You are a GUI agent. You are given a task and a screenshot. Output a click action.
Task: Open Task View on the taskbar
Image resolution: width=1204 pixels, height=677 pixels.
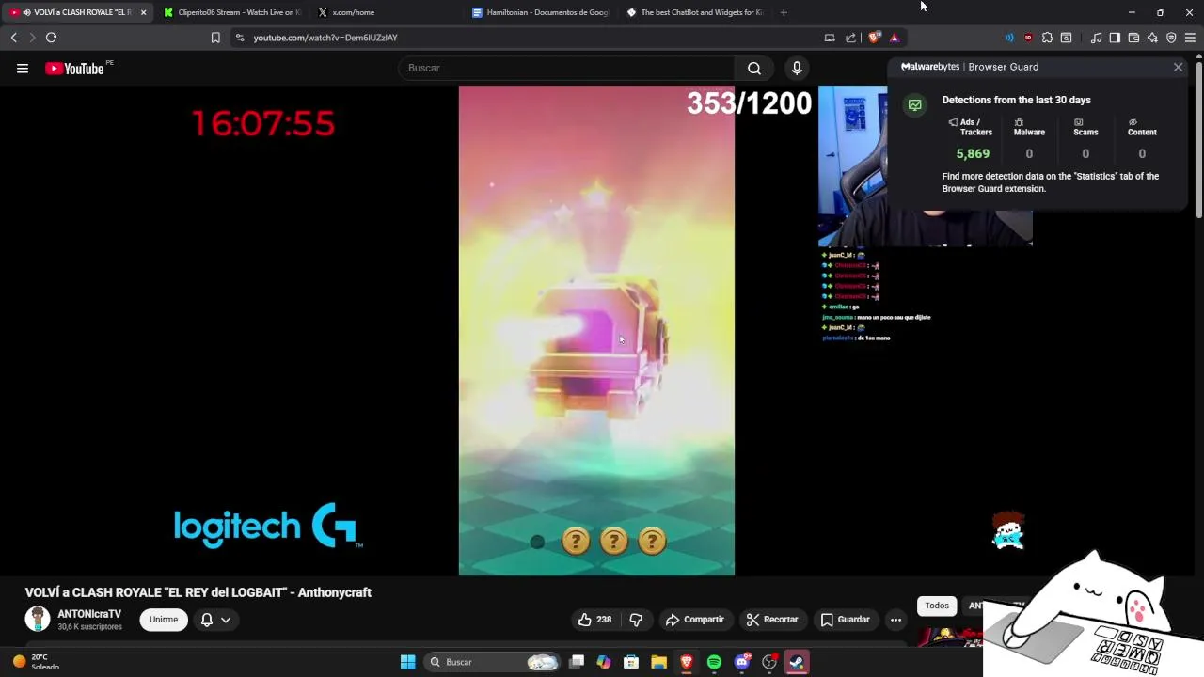click(x=577, y=662)
